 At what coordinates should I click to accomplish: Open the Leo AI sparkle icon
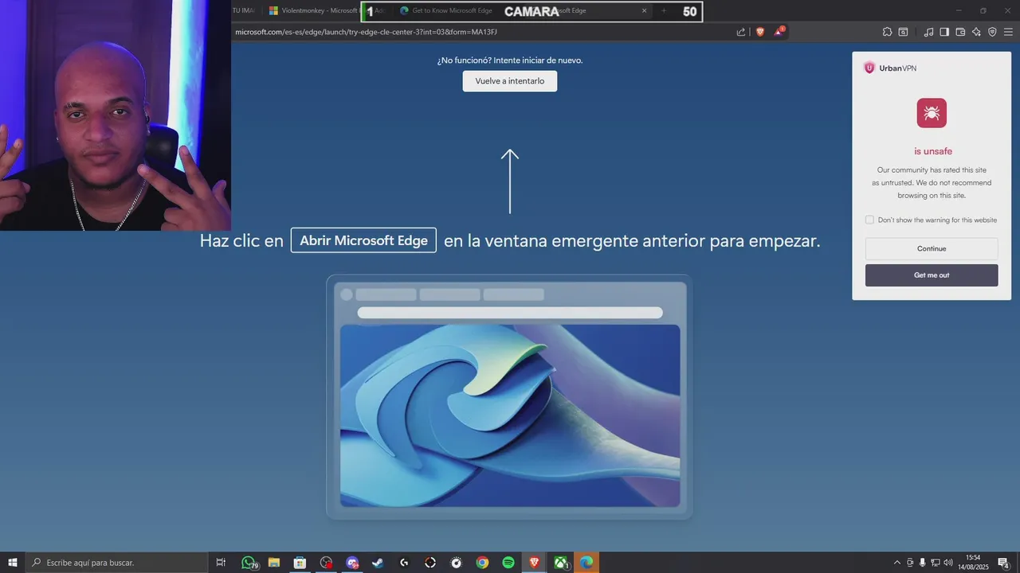click(x=976, y=32)
